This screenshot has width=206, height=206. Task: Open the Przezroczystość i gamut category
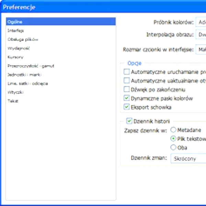coord(61,66)
